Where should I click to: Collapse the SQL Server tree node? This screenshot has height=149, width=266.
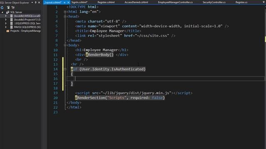(x=2, y=12)
